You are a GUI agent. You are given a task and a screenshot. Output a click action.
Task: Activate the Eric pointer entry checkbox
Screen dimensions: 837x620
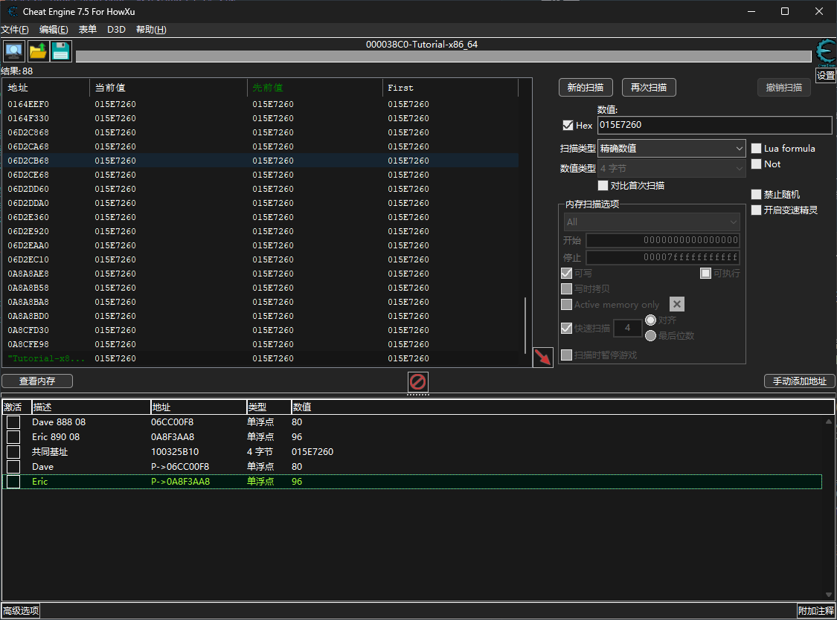tap(13, 482)
